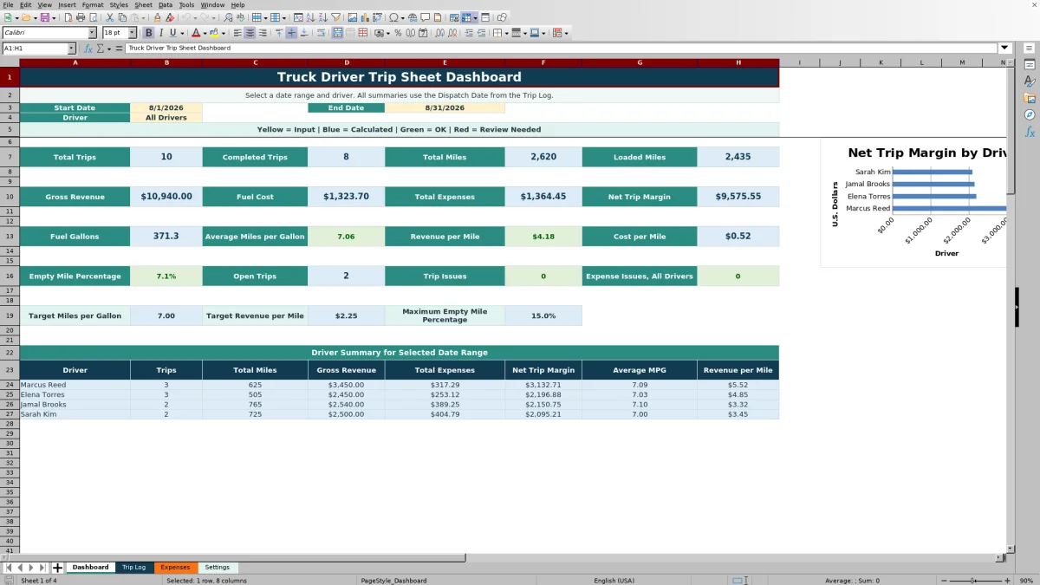Open the Select Function sum dropdown arrow
Screen dimensions: 1040x585
click(108, 49)
